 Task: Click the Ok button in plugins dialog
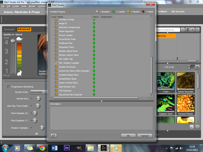pos(128,136)
